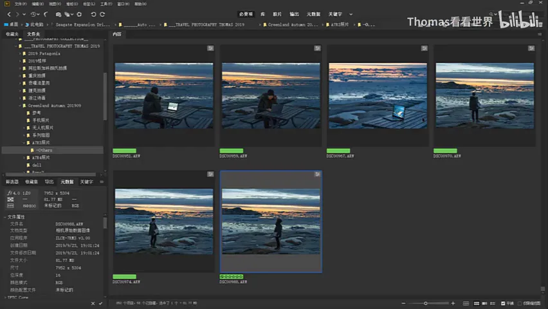Toggle the 平铺 tile checkbox
The width and height of the screenshot is (548, 309).
[x=503, y=303]
